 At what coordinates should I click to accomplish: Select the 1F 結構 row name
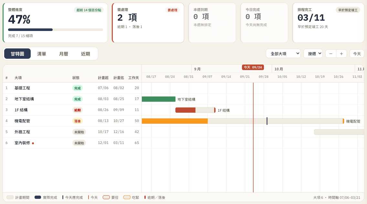21,110
